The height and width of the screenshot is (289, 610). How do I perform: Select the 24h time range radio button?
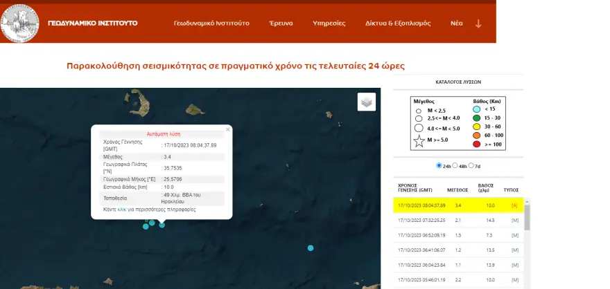pyautogui.click(x=439, y=166)
